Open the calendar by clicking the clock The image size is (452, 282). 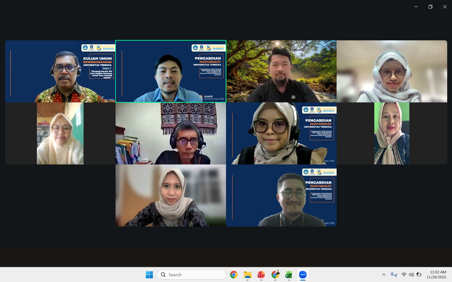[x=436, y=274]
